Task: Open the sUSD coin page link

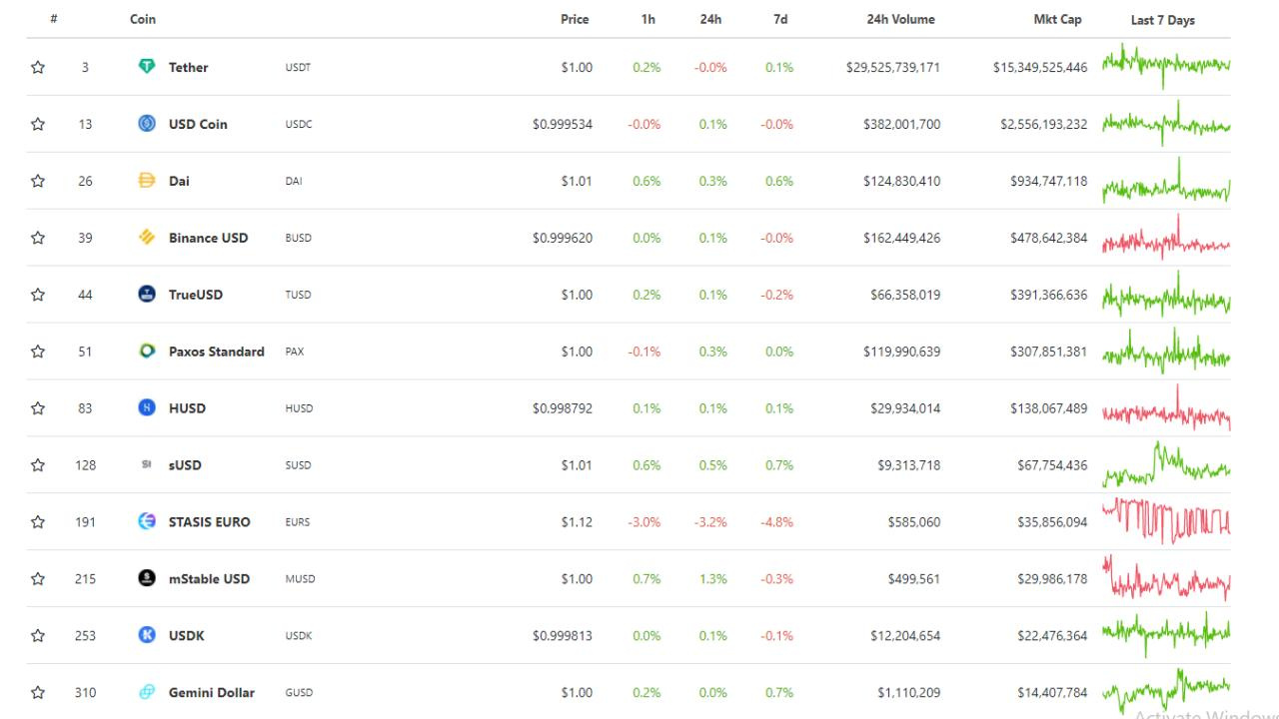Action: click(185, 465)
